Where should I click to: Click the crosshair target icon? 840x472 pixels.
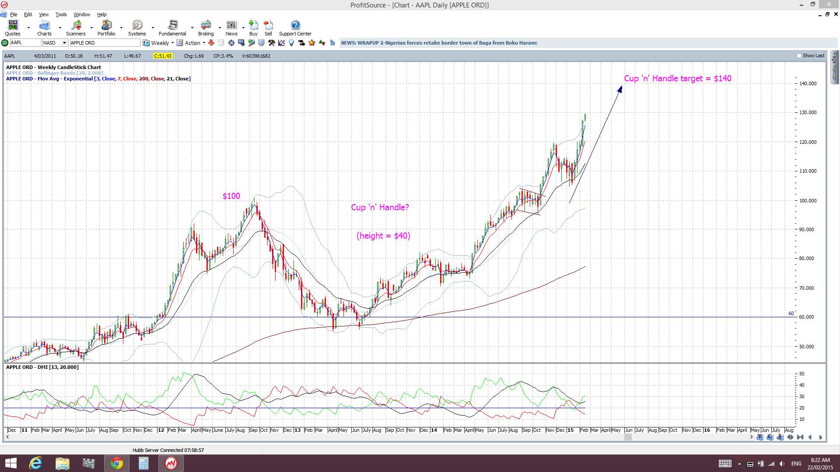231,43
